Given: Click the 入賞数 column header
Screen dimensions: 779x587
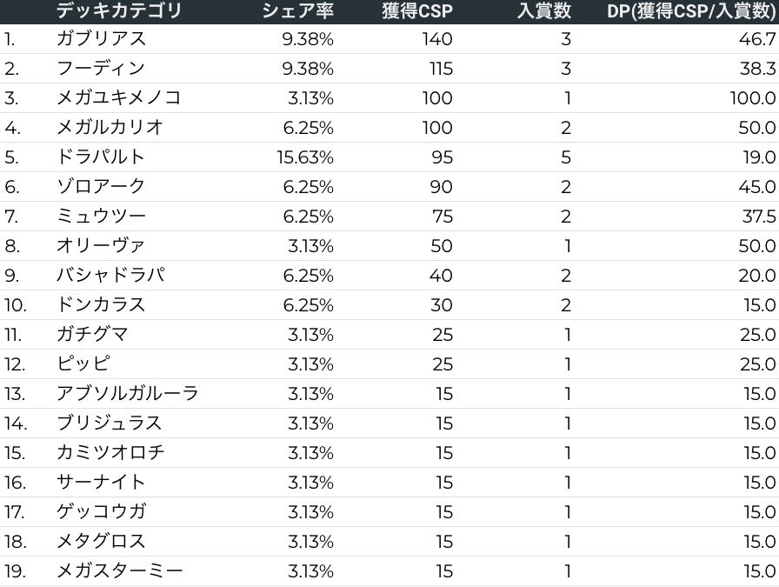Looking at the screenshot, I should 543,11.
